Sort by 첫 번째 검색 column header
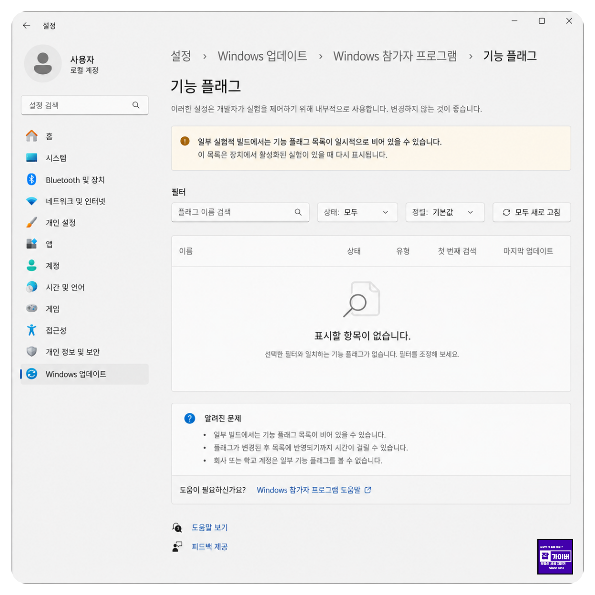The width and height of the screenshot is (595, 595). pos(457,251)
